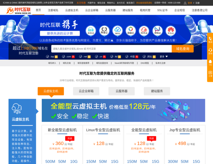Click the domain name search input field
This screenshot has height=164, width=213.
(x=111, y=49)
